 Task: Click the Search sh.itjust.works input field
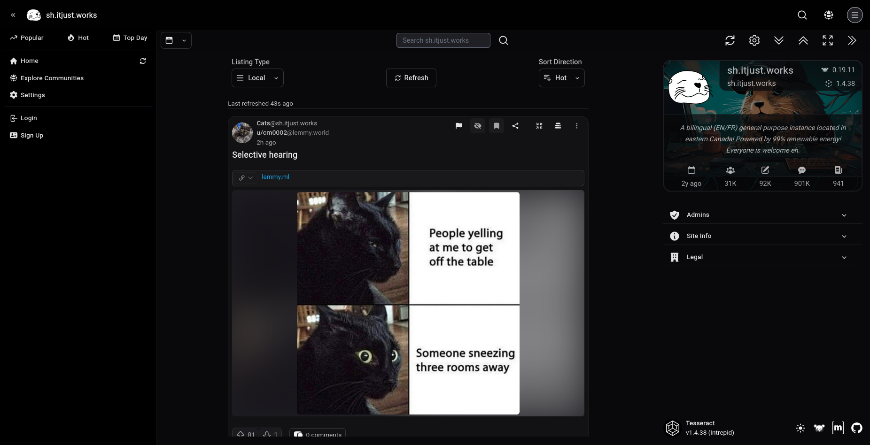(x=443, y=40)
